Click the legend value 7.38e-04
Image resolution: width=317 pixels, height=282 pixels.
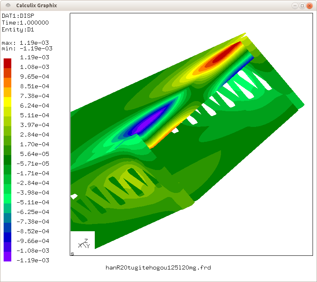coord(35,96)
